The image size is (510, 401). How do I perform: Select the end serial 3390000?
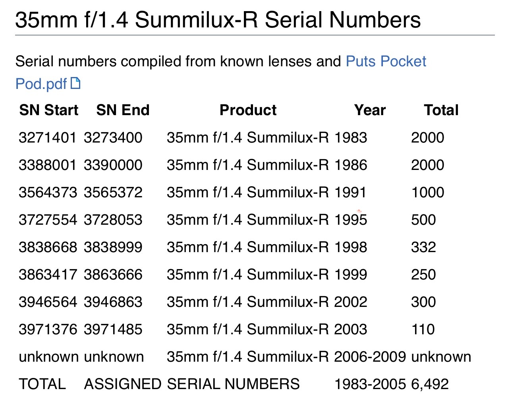[x=113, y=165]
